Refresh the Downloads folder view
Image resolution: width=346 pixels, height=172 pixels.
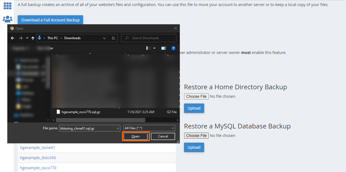pyautogui.click(x=113, y=38)
